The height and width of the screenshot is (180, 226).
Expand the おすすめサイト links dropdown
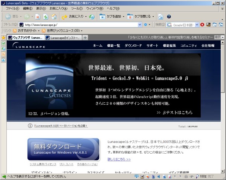(39, 31)
